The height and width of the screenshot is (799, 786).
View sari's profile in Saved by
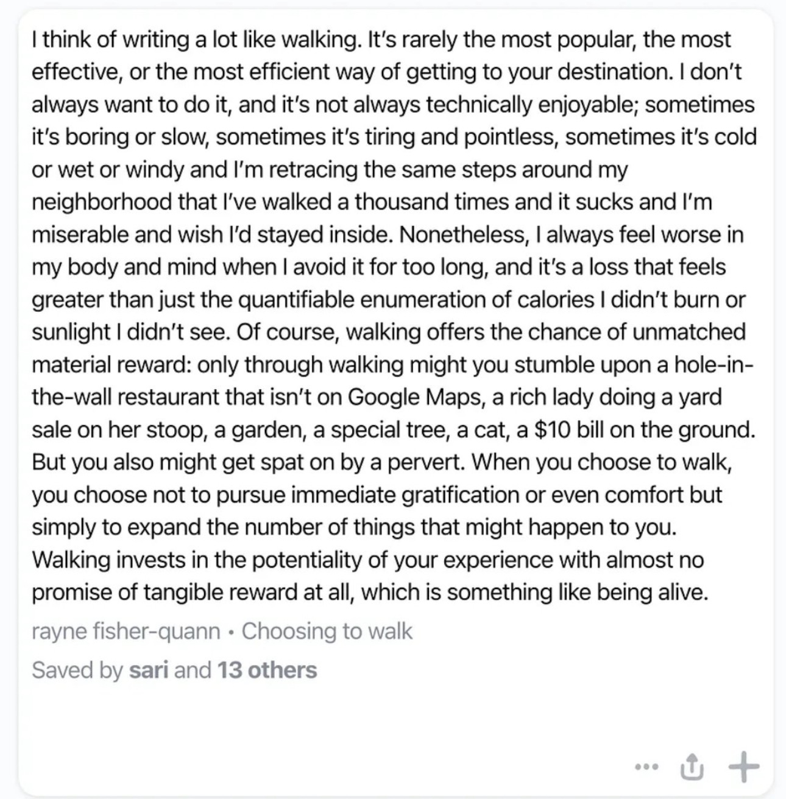tap(149, 670)
